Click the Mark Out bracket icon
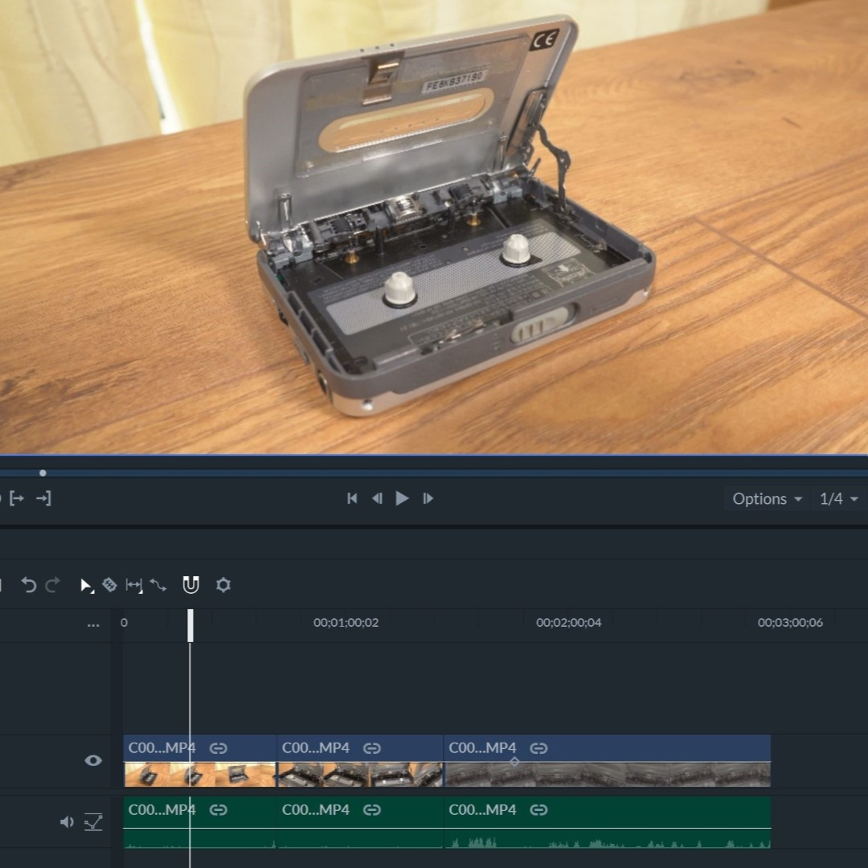868x868 pixels. point(43,498)
